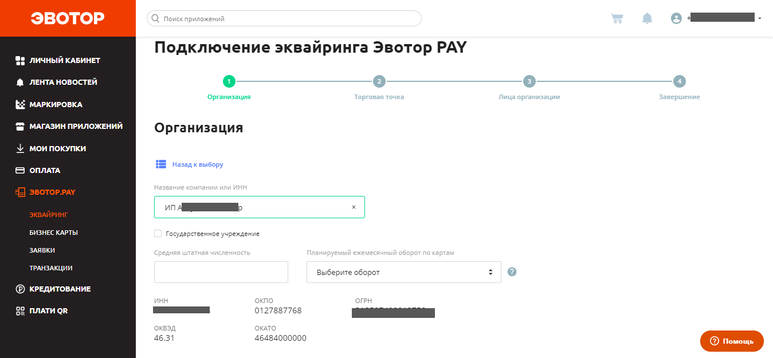Click the company name or ИНН field
This screenshot has width=773, height=358.
tap(259, 207)
